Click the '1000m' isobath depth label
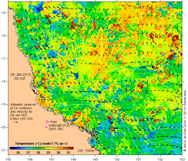 pos(89,150)
